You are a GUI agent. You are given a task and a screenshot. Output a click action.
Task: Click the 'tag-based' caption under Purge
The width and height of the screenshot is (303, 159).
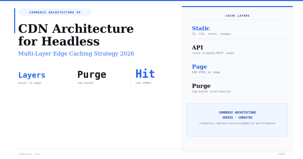coord(85,83)
